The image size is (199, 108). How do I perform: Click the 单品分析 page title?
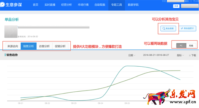(x=12, y=19)
